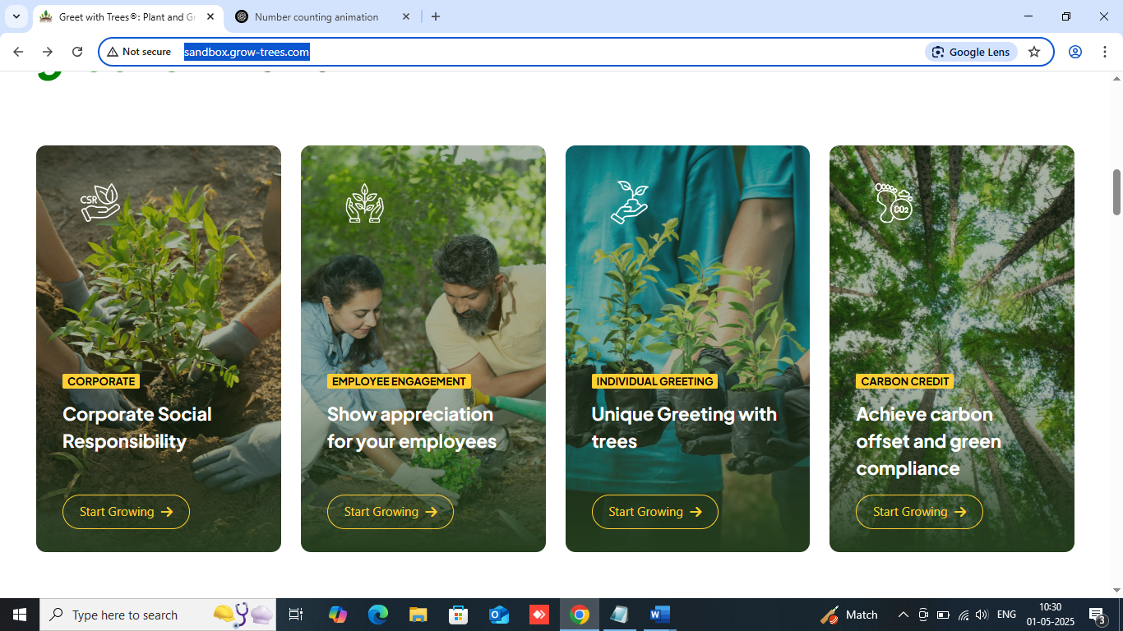Open Chrome profile avatar menu
The width and height of the screenshot is (1123, 631).
click(x=1074, y=52)
